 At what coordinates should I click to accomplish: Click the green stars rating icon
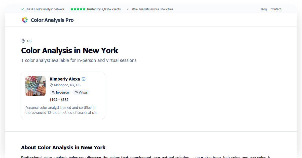point(78,9)
